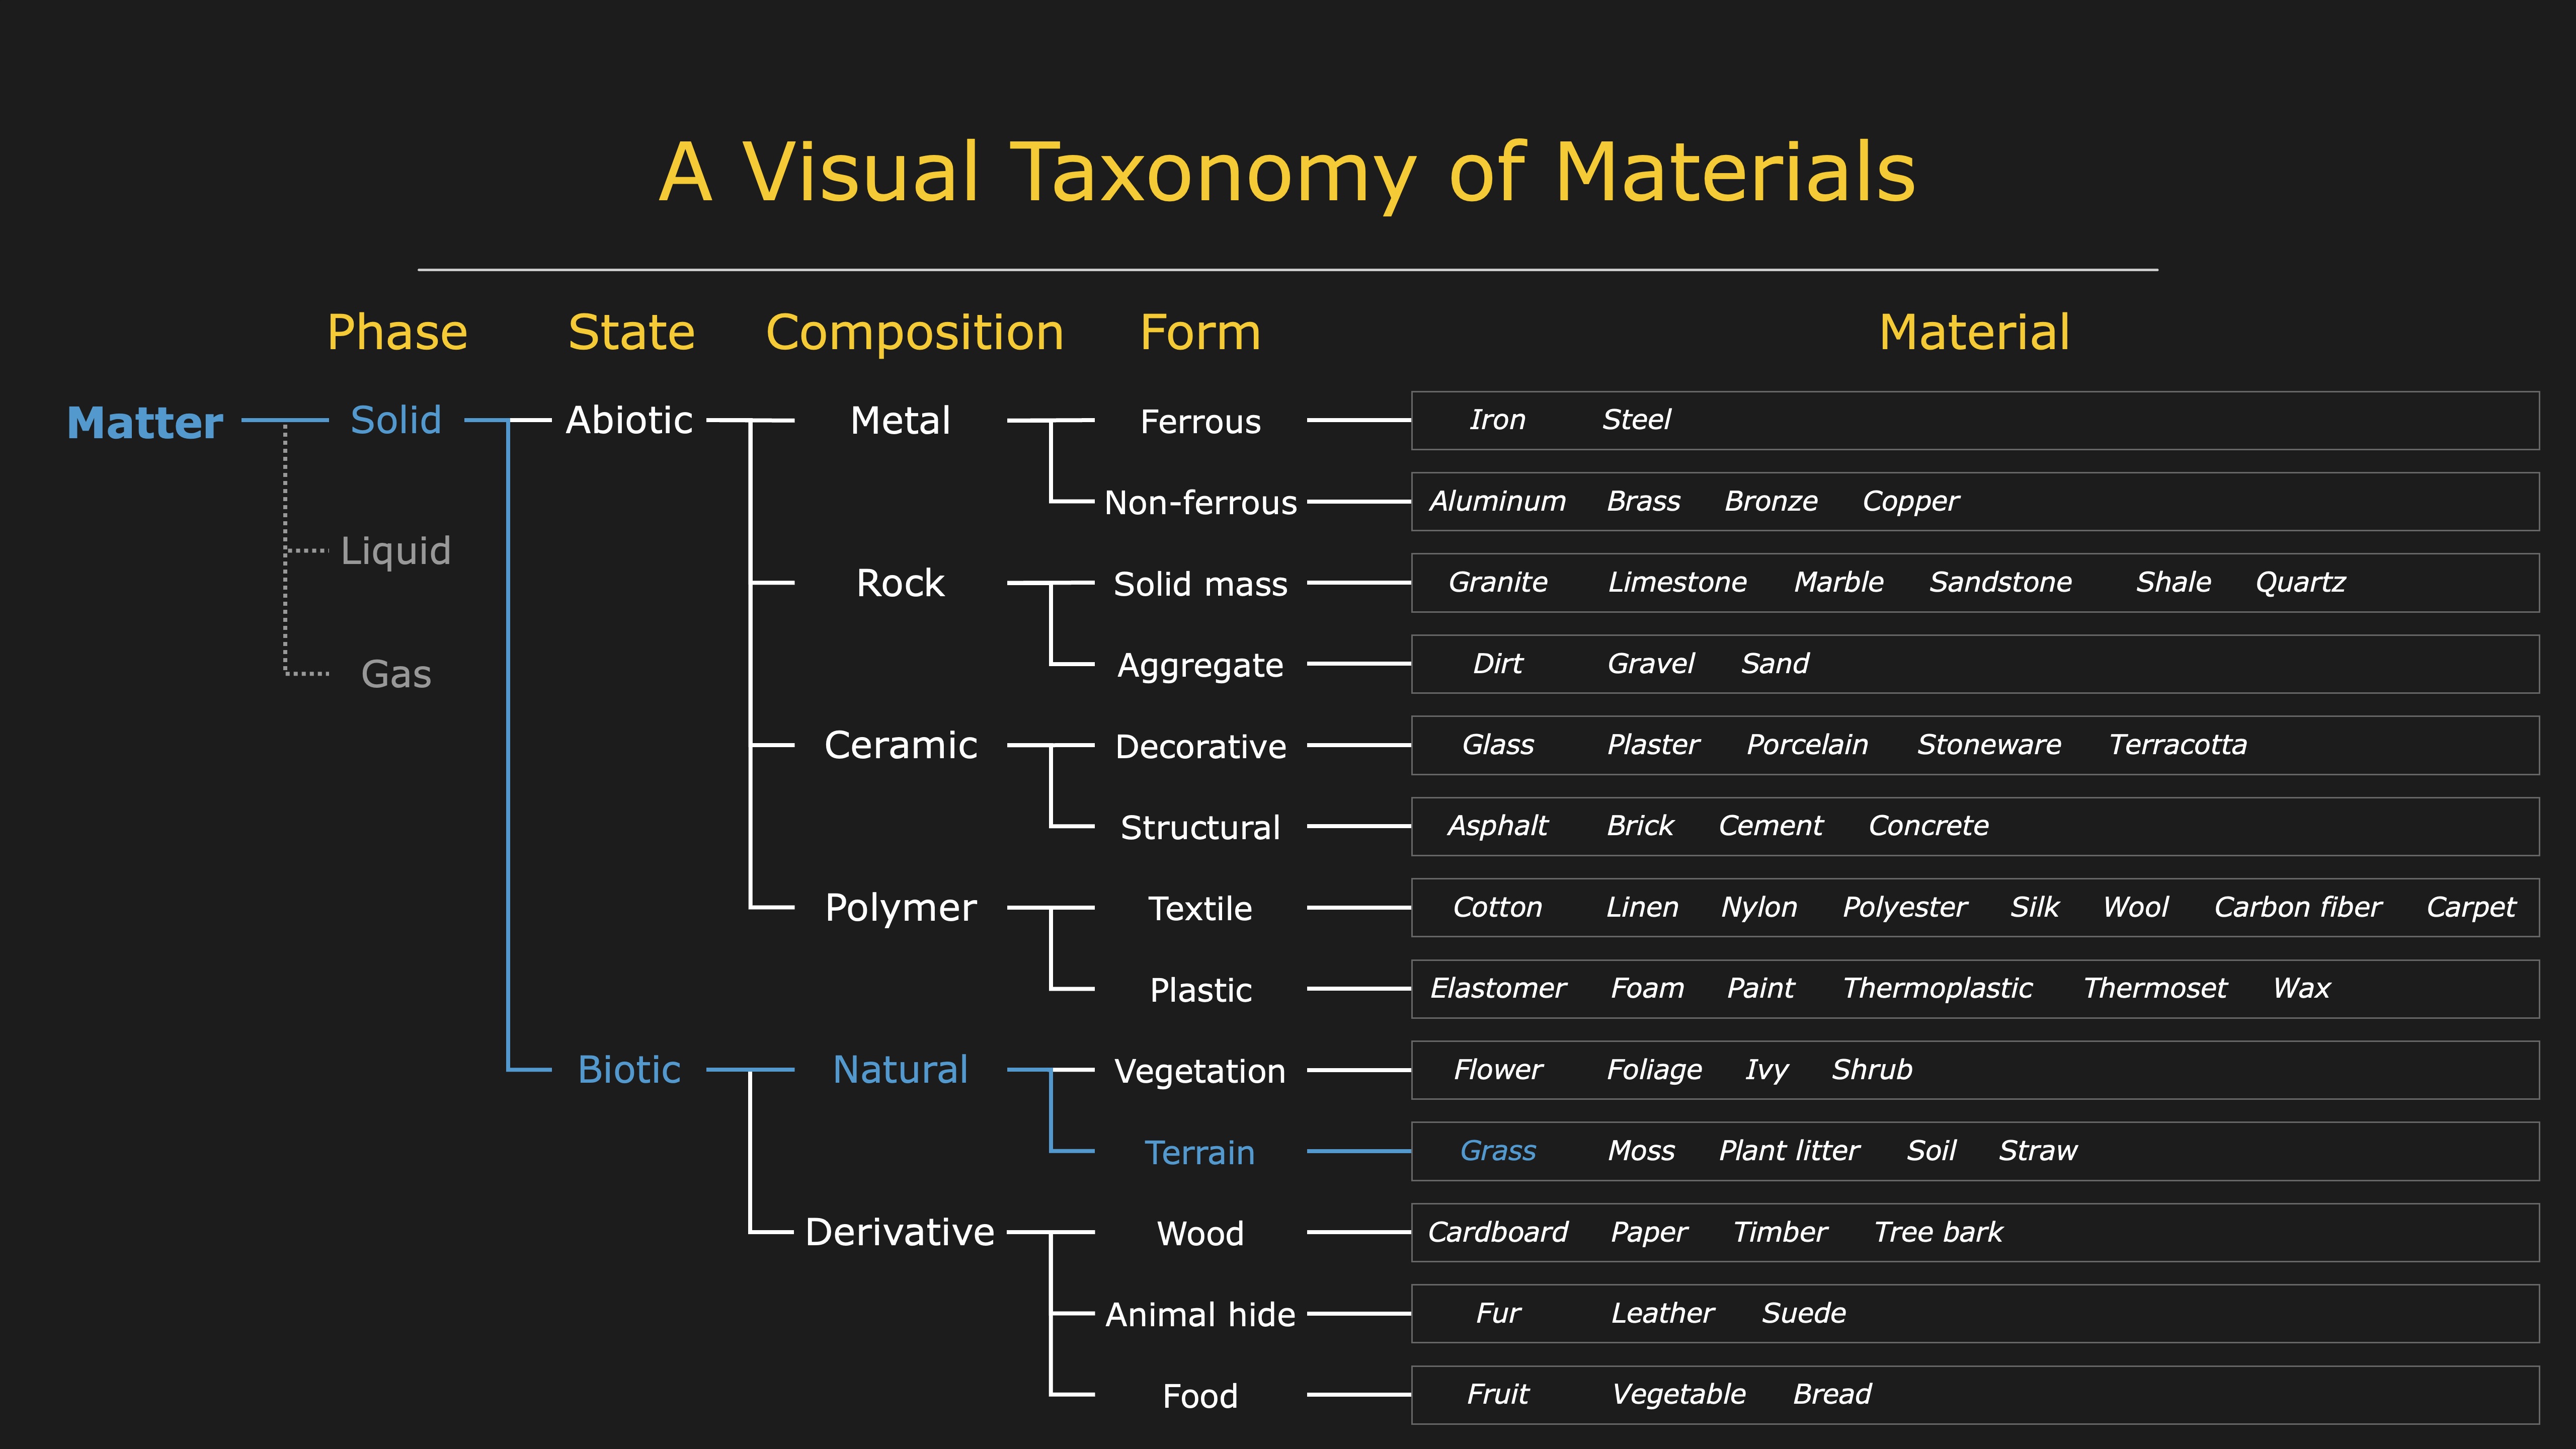Click the Abiotic state node
This screenshot has width=2576, height=1449.
pyautogui.click(x=629, y=420)
